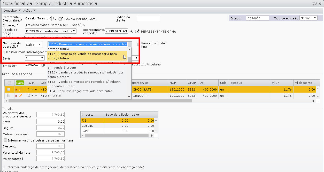The image size is (324, 172).
Task: Select the CHOCOLATE product cell
Action: coord(150,89)
